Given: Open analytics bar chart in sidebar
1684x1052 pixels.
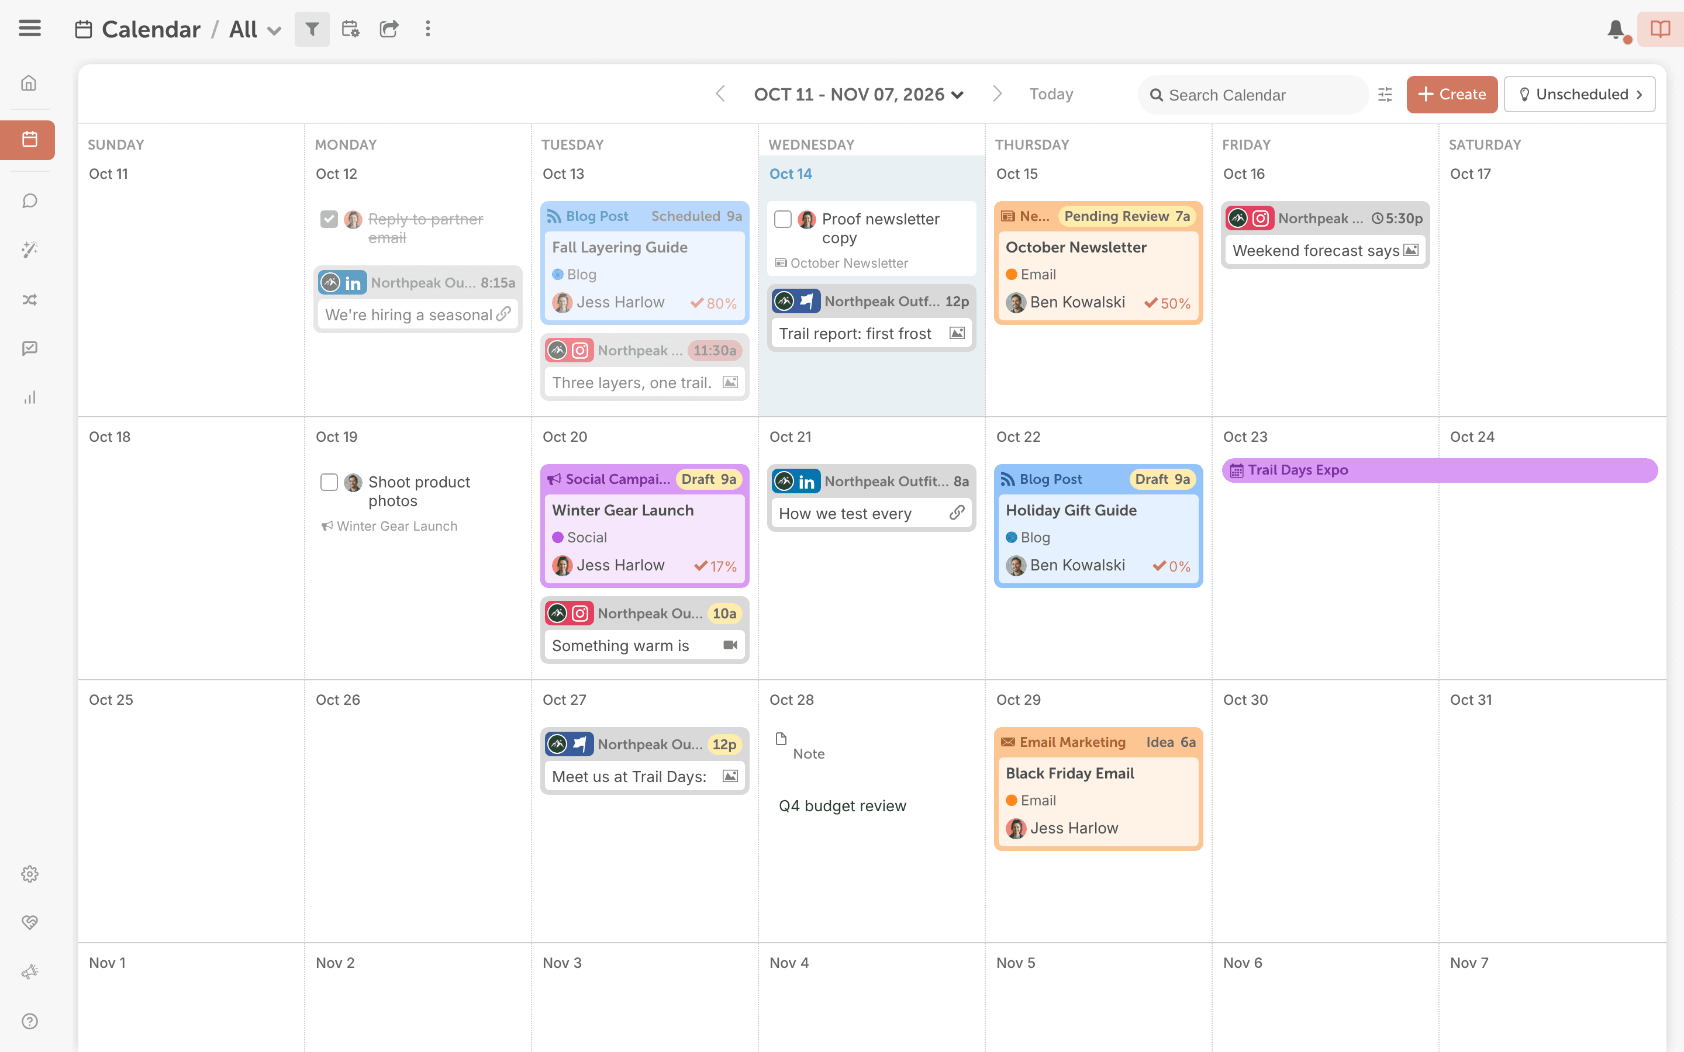Looking at the screenshot, I should pos(29,397).
